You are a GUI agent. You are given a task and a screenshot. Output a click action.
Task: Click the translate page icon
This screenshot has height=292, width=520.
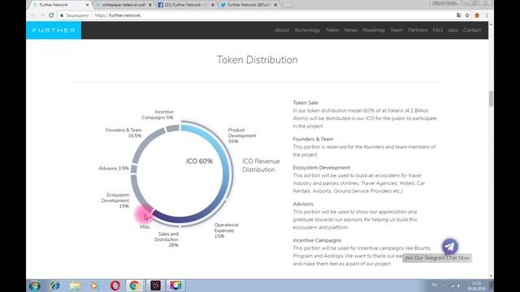point(458,15)
